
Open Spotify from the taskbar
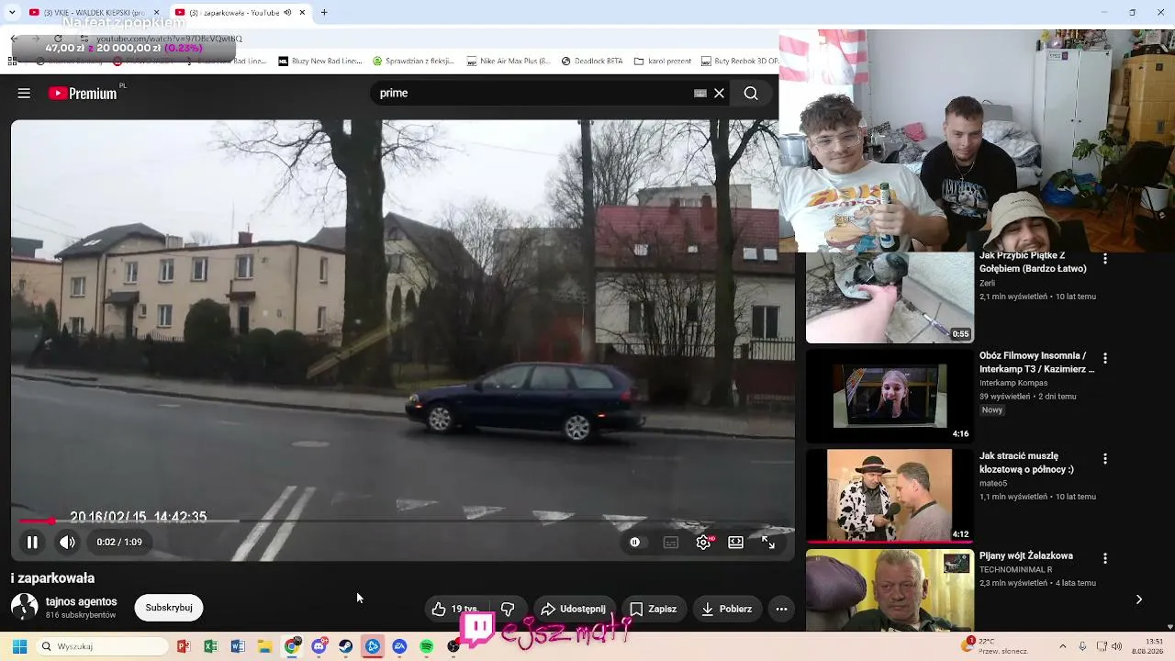tap(427, 646)
